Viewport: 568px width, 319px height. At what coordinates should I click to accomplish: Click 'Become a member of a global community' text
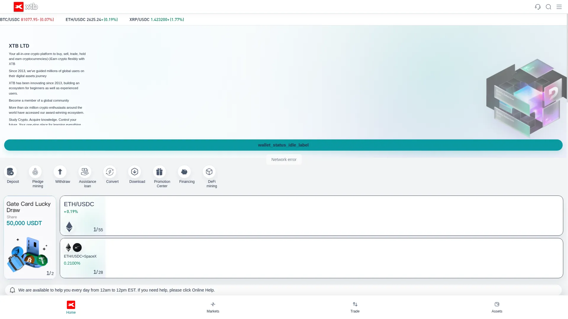[x=39, y=100]
